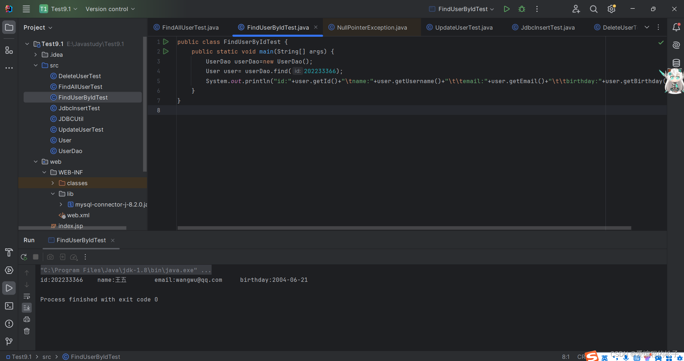
Task: Select UserDao in project tree
Action: (x=70, y=151)
